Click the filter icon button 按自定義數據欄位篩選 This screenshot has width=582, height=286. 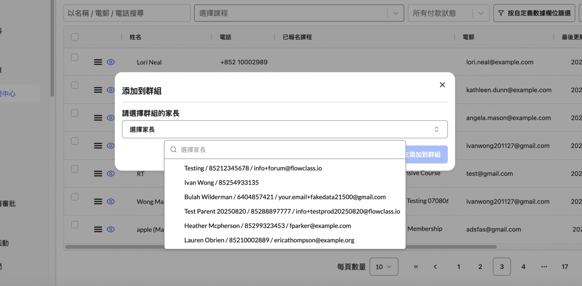pos(534,13)
